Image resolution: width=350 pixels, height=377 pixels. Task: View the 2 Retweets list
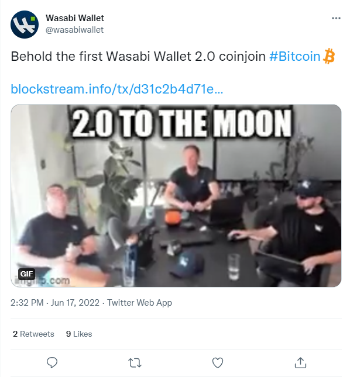[33, 334]
